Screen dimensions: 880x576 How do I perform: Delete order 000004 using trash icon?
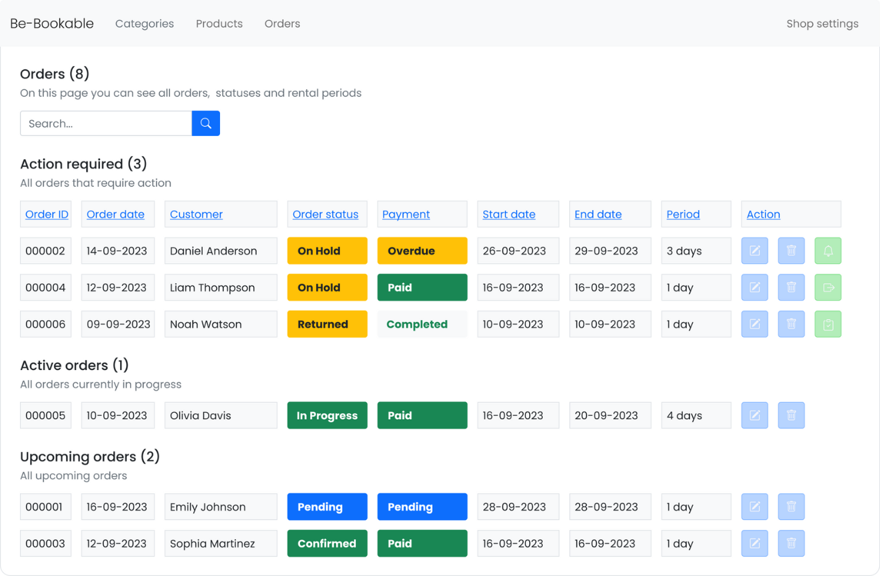[x=791, y=287]
